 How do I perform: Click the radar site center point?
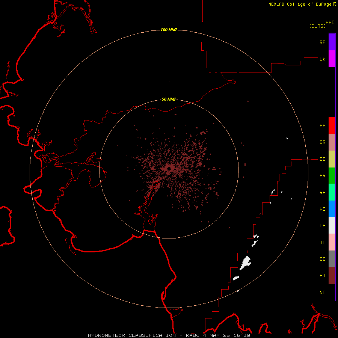pyautogui.click(x=169, y=169)
